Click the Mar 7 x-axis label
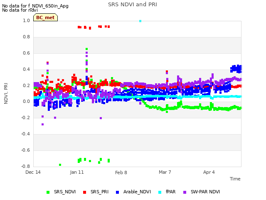 coord(165,172)
